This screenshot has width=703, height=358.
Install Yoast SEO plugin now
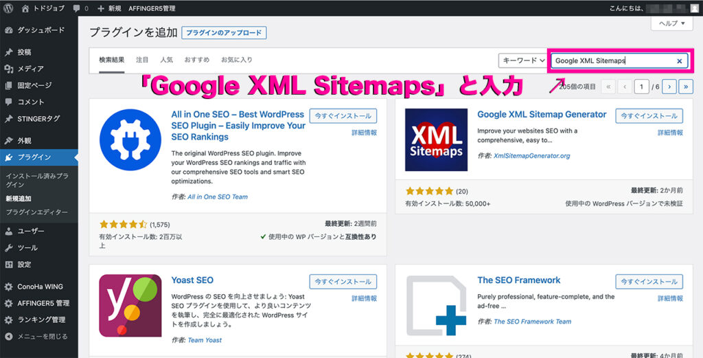(x=343, y=282)
